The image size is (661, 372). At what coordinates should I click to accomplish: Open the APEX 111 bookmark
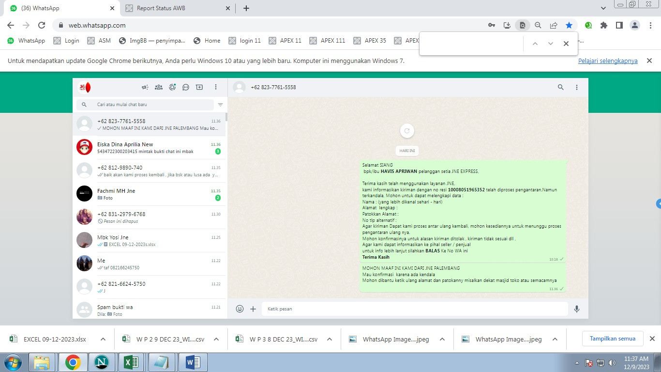click(327, 41)
